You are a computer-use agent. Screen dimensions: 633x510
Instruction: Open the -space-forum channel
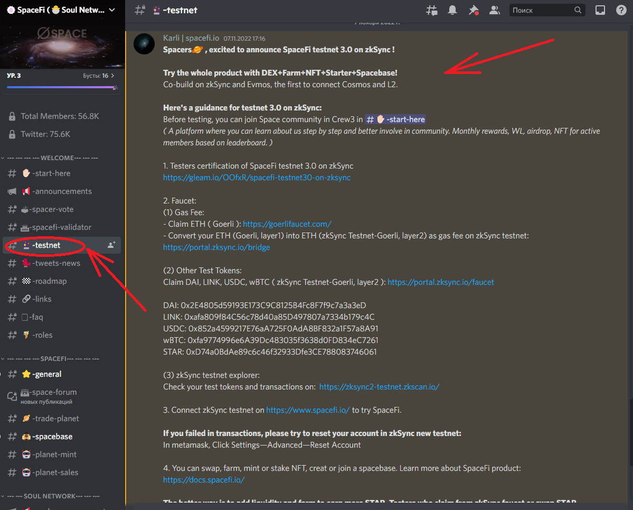click(62, 396)
